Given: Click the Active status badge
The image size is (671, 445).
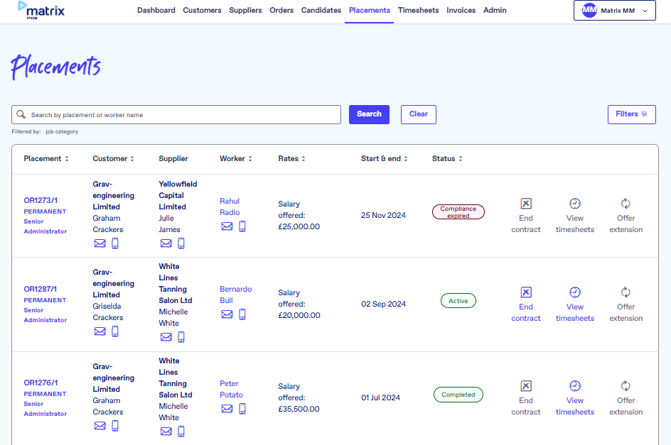Looking at the screenshot, I should pos(458,301).
